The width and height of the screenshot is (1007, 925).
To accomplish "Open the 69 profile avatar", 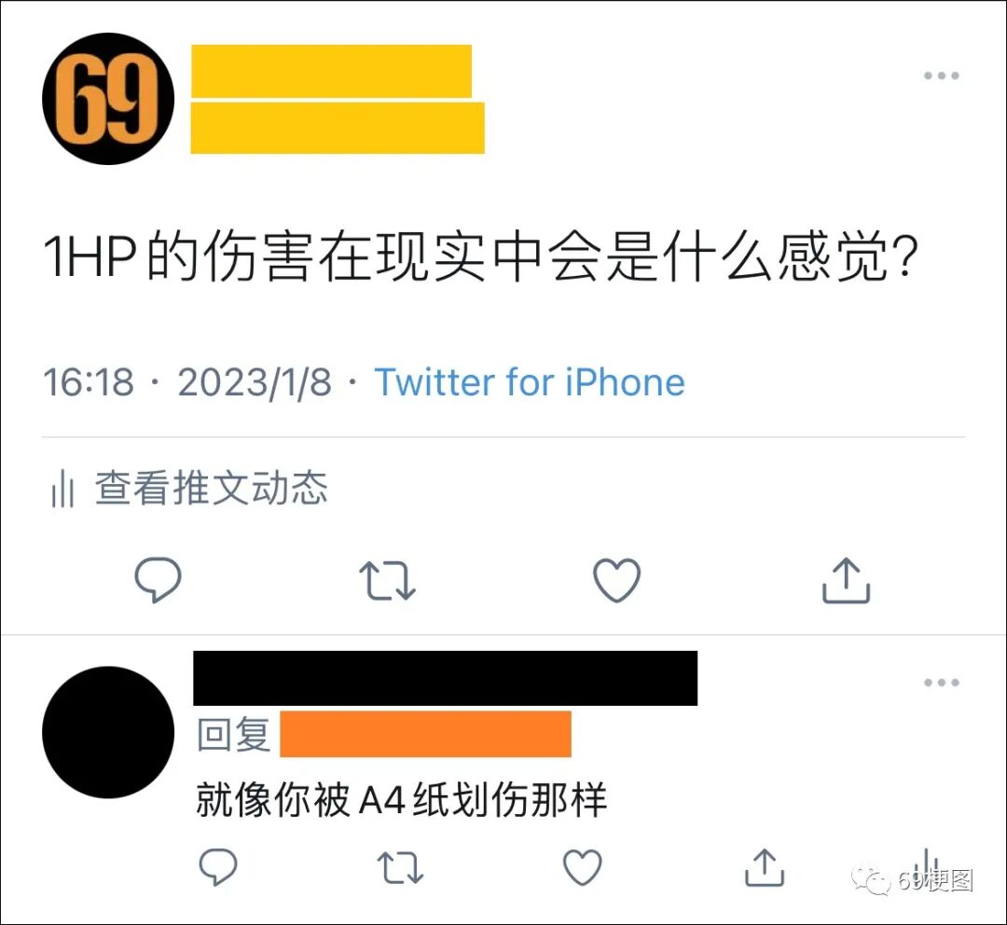I will pyautogui.click(x=108, y=98).
